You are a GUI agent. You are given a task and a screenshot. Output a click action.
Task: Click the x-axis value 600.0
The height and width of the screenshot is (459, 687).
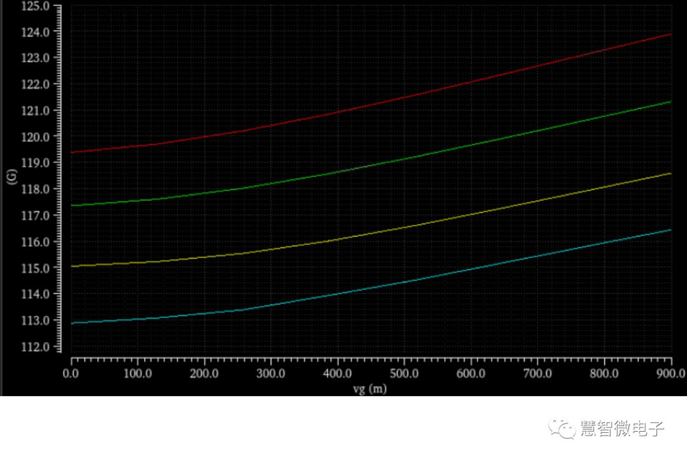(x=471, y=374)
